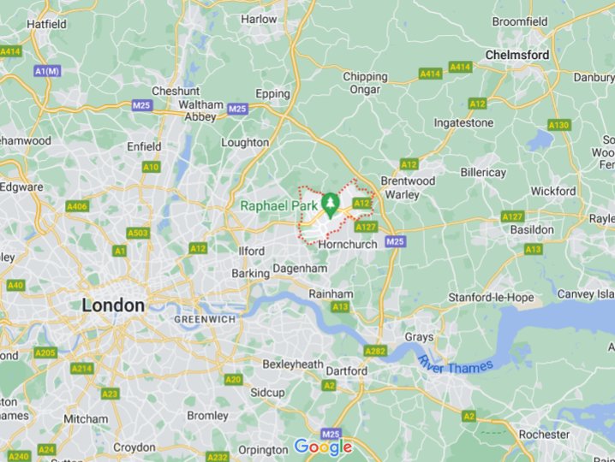Click the London city label
615x462 pixels.
coord(113,305)
